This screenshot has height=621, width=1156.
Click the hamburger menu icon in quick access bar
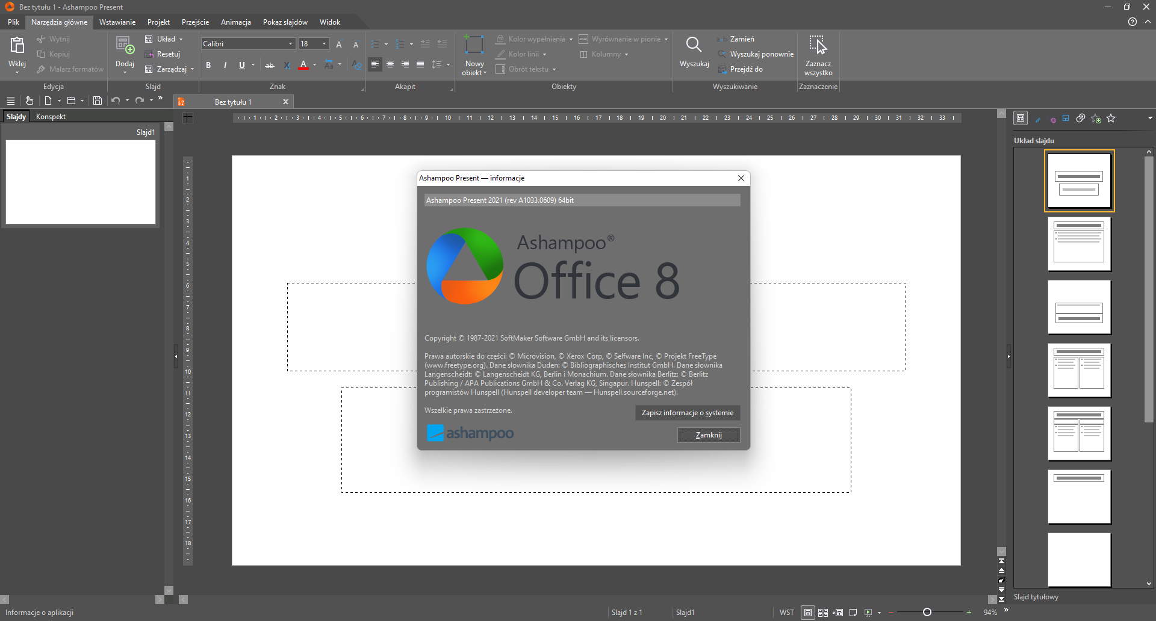click(x=10, y=100)
